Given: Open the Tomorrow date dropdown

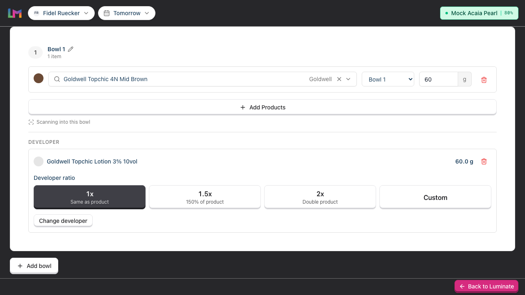Looking at the screenshot, I should tap(127, 13).
